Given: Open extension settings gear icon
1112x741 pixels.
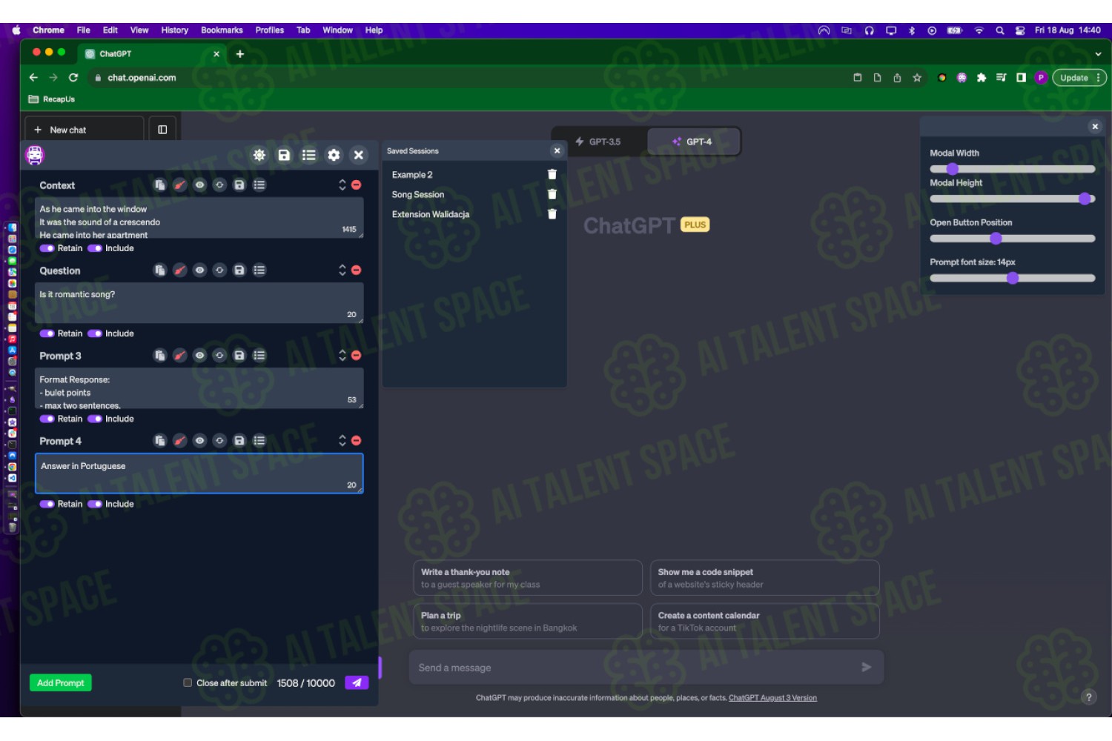Looking at the screenshot, I should [x=334, y=155].
